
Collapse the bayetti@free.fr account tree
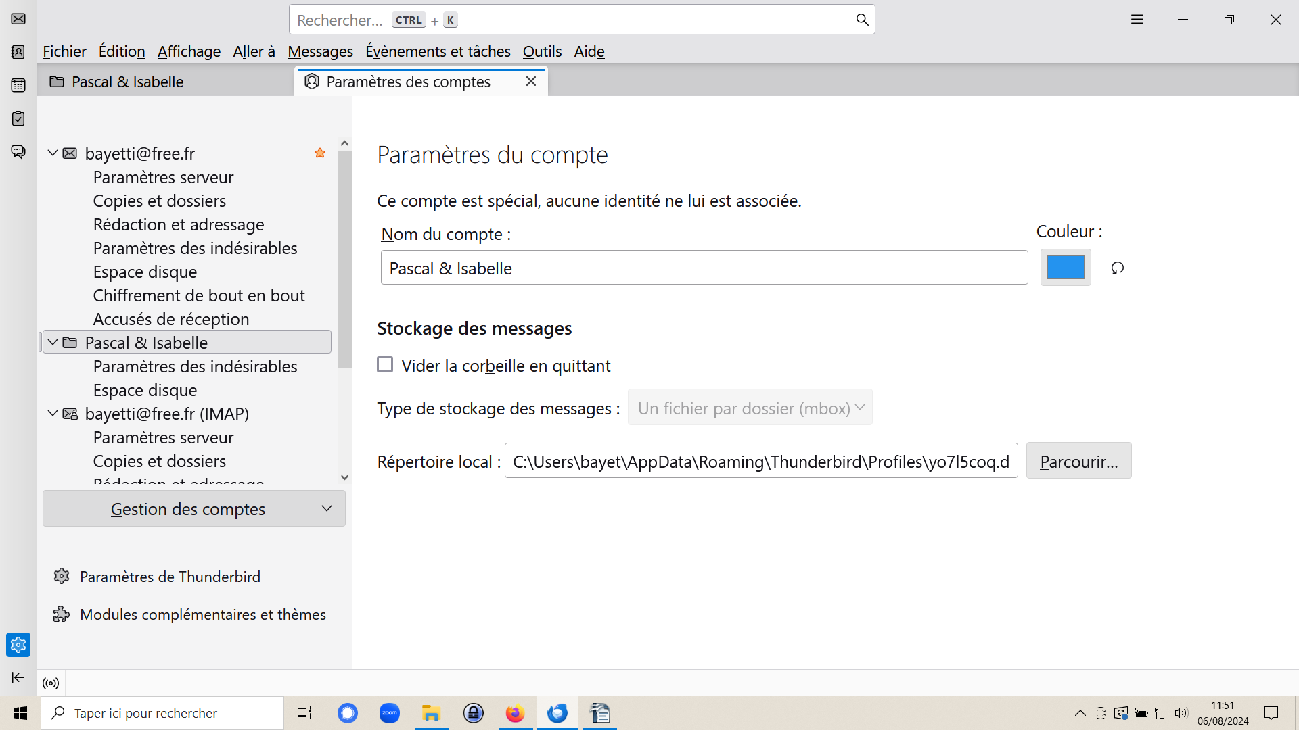click(x=53, y=153)
